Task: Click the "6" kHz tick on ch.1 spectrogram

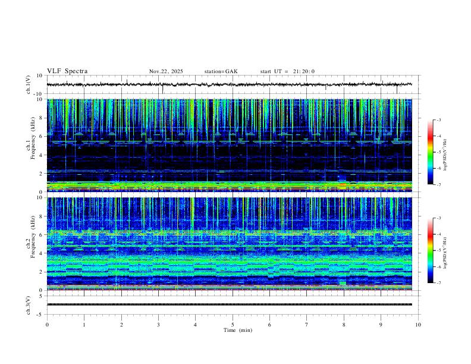Action: (x=42, y=136)
